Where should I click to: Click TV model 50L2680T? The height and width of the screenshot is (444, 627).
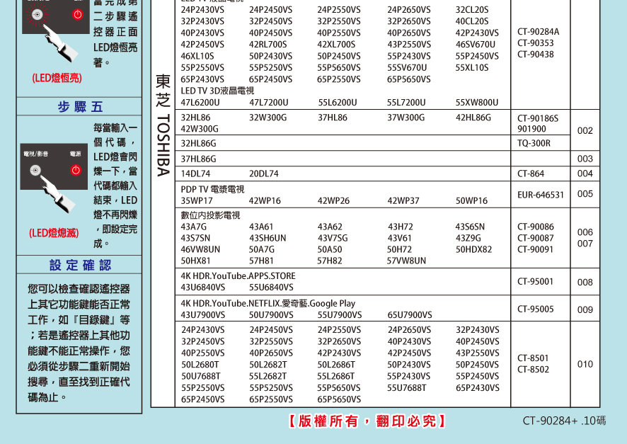[200, 365]
